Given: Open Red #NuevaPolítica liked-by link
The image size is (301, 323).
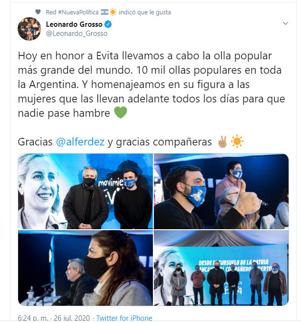Looking at the screenshot, I should [x=72, y=12].
